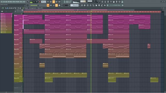The image size is (166, 93).
Task: Click the transport stop button
Action: click(x=37, y=2)
